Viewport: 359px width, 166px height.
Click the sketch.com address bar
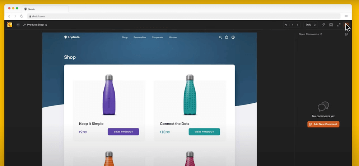coord(183,16)
